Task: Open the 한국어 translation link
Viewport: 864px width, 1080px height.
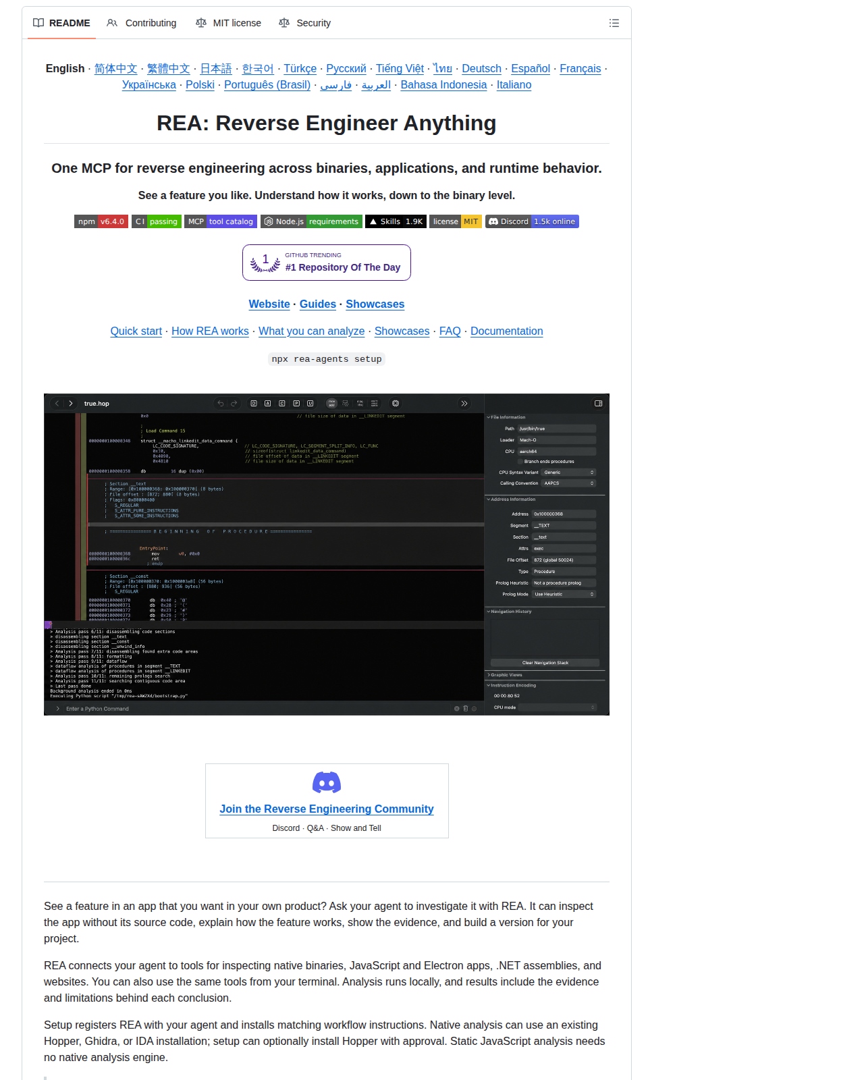Action: tap(258, 69)
